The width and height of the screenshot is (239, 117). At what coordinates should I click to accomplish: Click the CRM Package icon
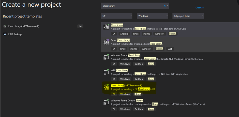(5, 34)
